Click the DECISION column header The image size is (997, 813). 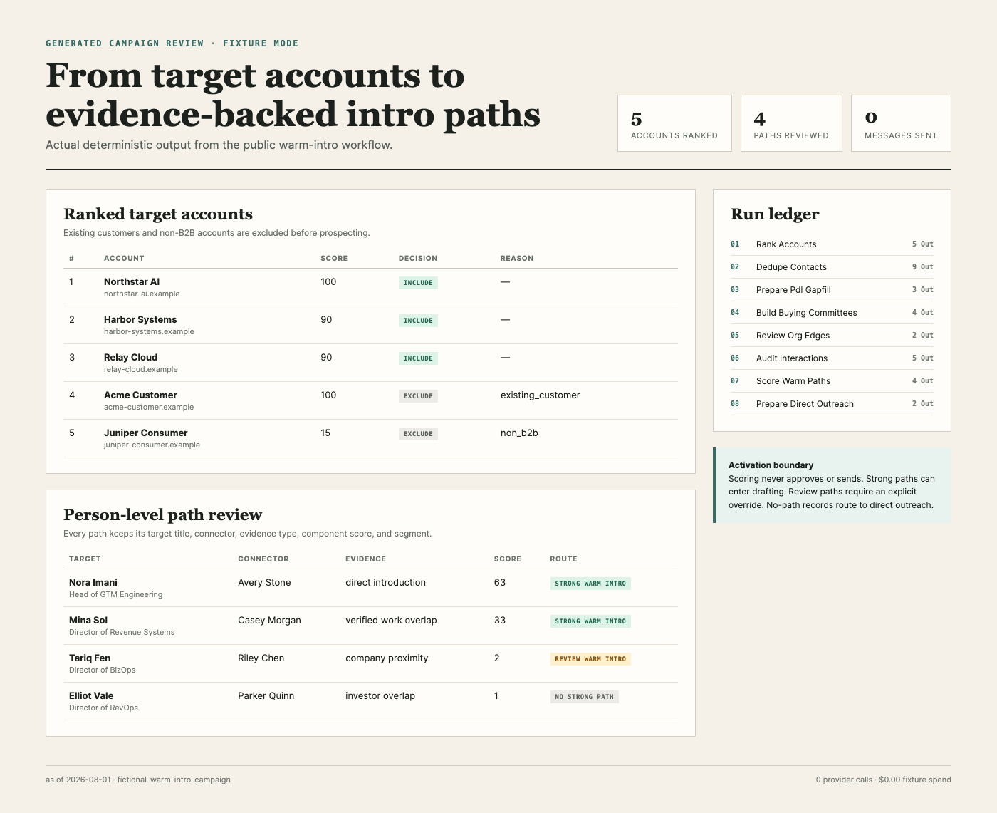click(418, 258)
